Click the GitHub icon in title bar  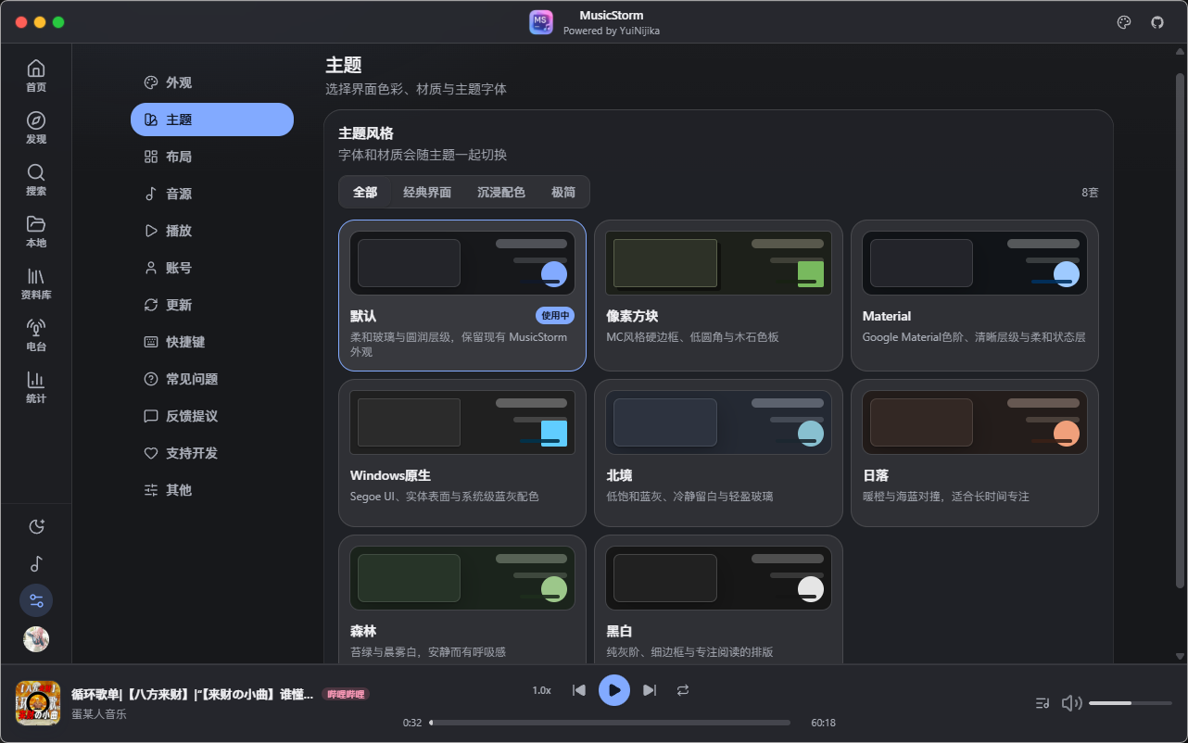tap(1157, 22)
